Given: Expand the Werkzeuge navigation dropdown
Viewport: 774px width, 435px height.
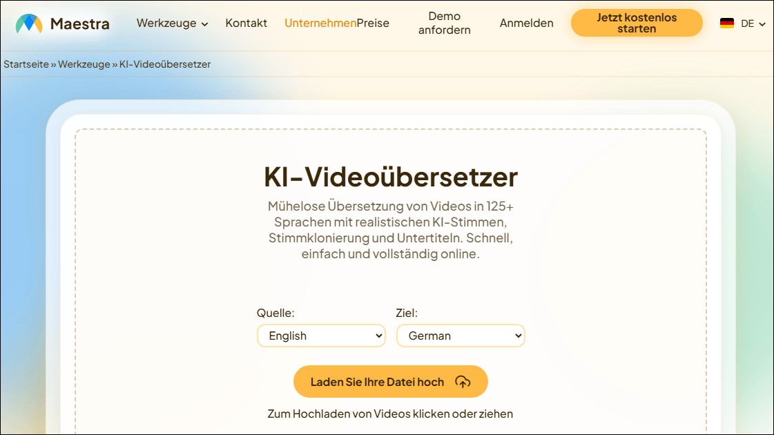Looking at the screenshot, I should (x=166, y=23).
